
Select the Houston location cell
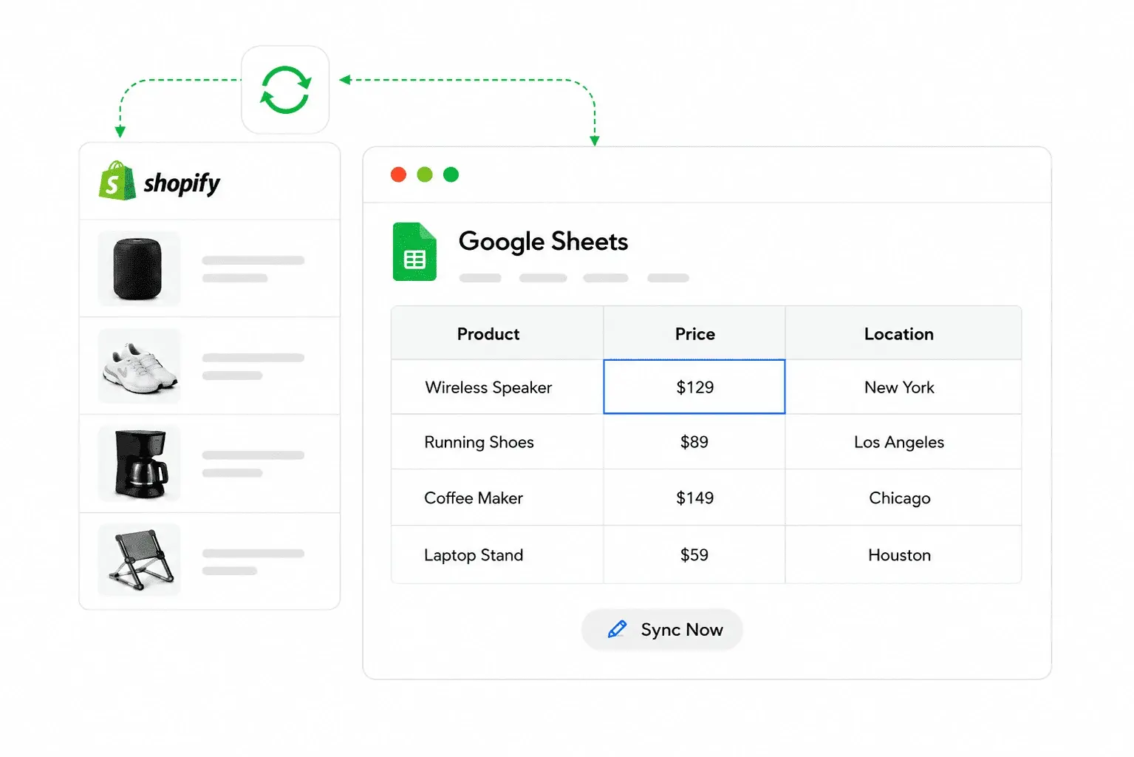[904, 554]
